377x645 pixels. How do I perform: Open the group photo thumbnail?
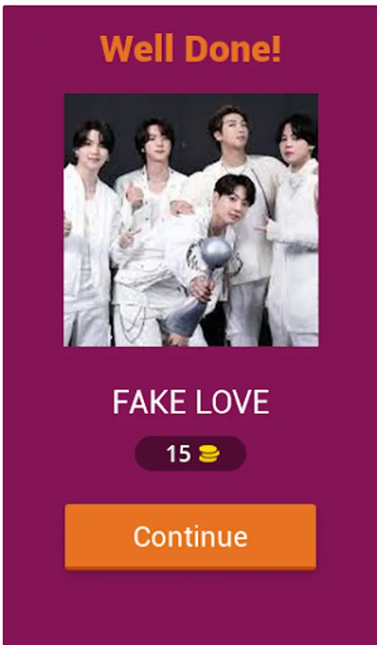(191, 220)
